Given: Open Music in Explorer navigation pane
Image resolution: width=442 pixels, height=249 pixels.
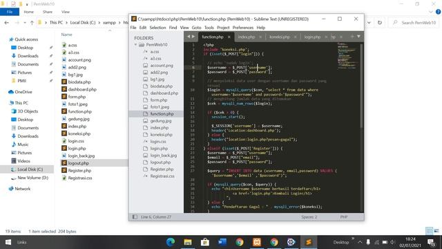Looking at the screenshot, I should coord(23,145).
